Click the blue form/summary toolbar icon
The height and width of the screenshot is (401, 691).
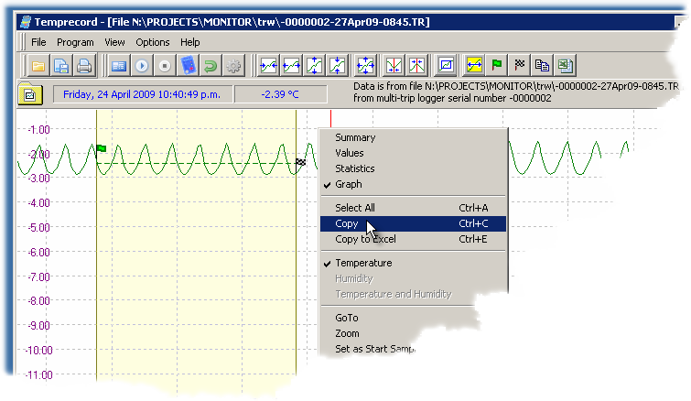(x=119, y=66)
